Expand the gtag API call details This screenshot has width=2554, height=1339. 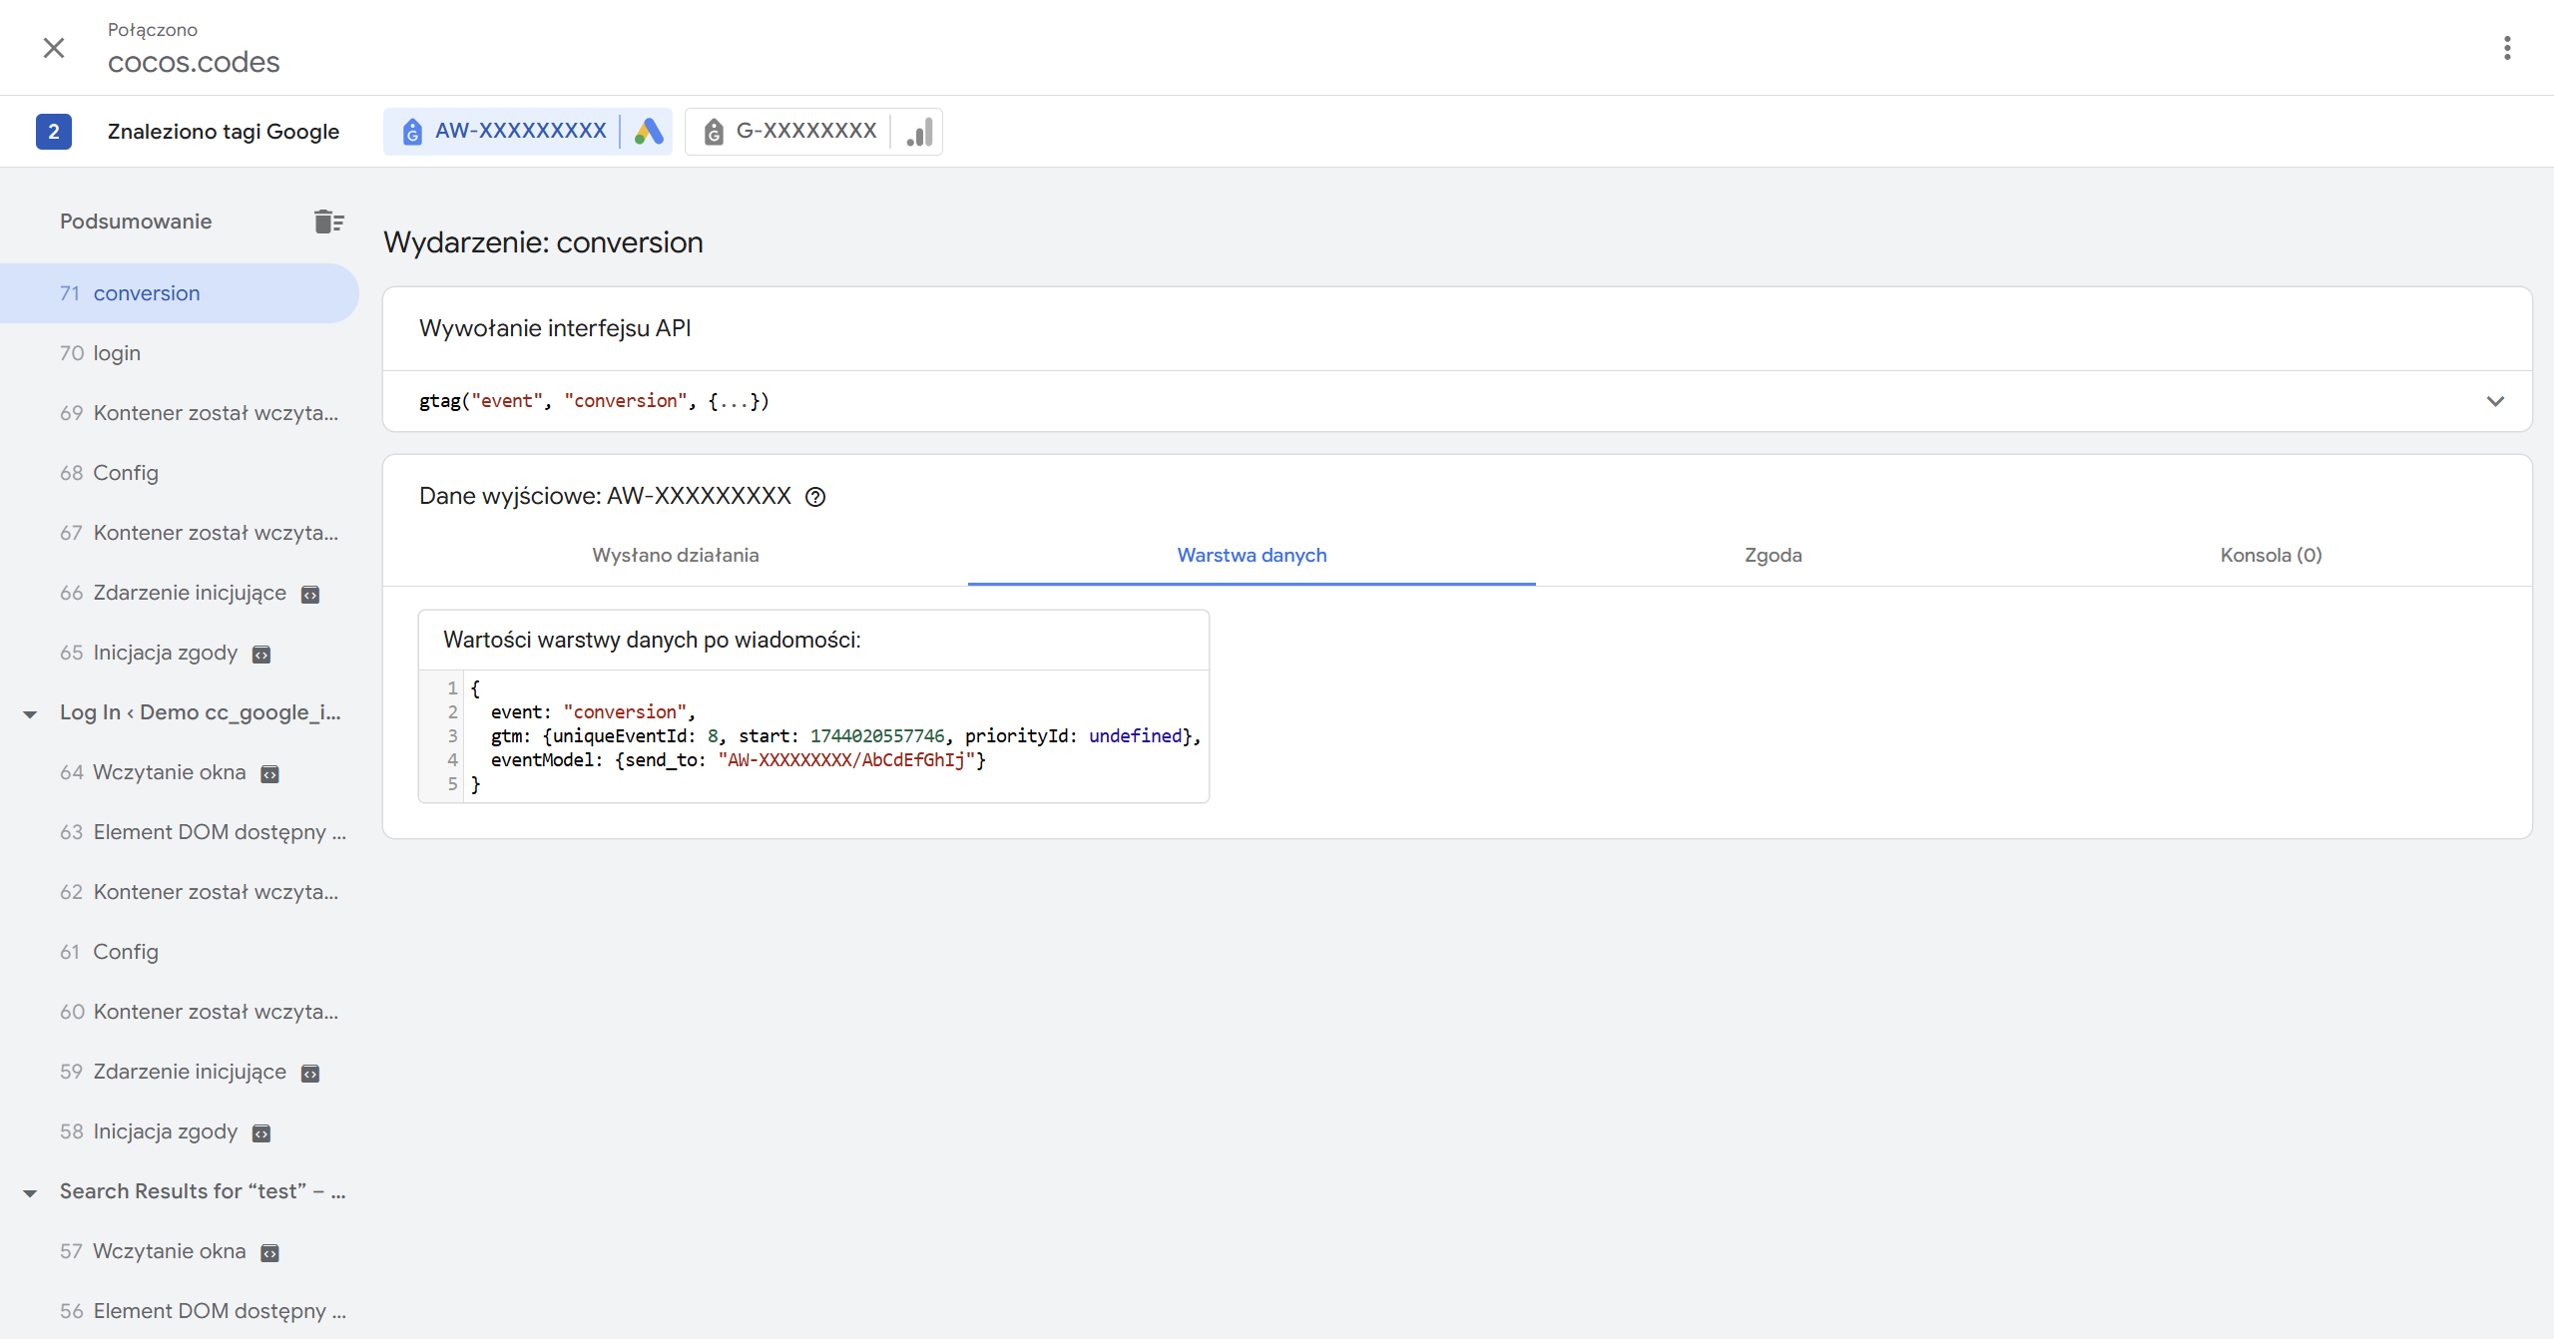click(2494, 401)
